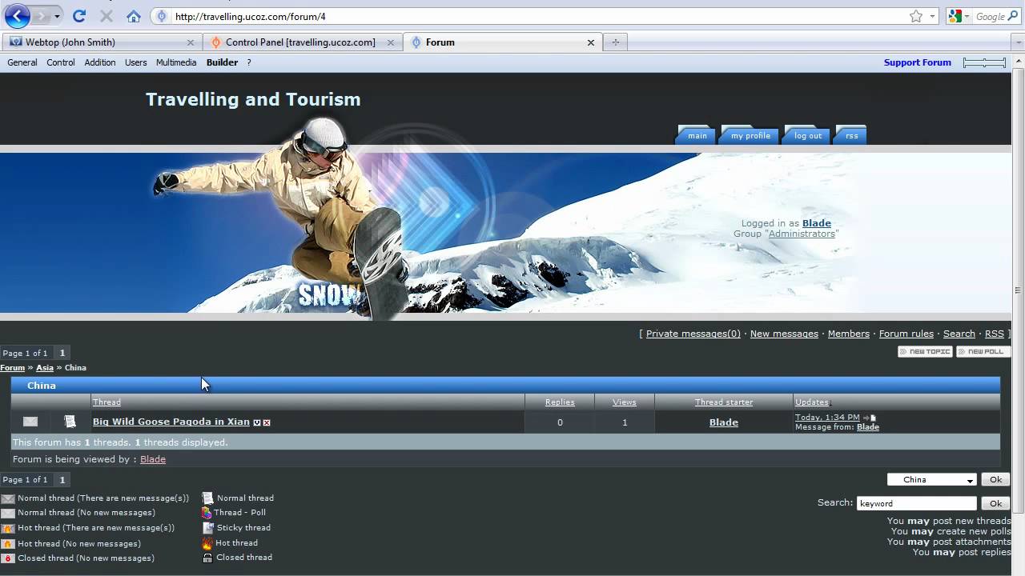Open the Multimedia menu
Image resolution: width=1025 pixels, height=576 pixels.
coord(176,62)
